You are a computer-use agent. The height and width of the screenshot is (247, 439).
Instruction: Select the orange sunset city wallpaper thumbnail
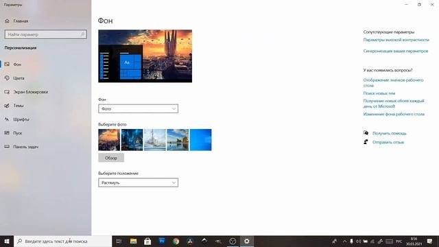(x=109, y=140)
